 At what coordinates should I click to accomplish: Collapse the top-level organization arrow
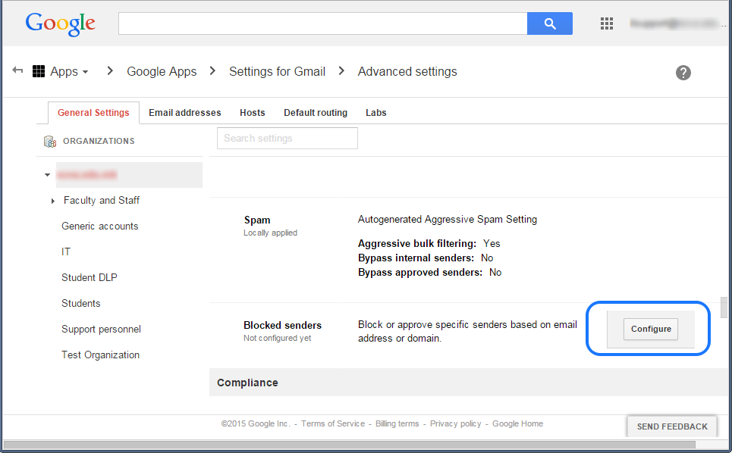pos(47,175)
